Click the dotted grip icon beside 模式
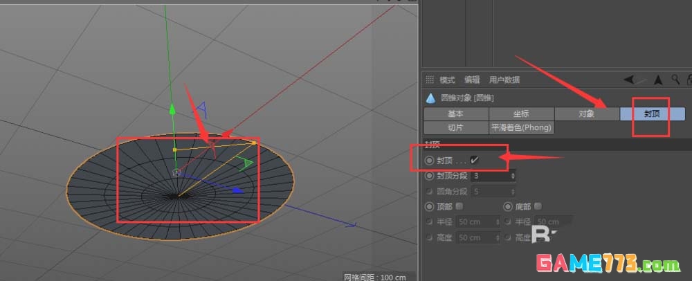Viewport: 692px width, 281px height. click(x=430, y=80)
